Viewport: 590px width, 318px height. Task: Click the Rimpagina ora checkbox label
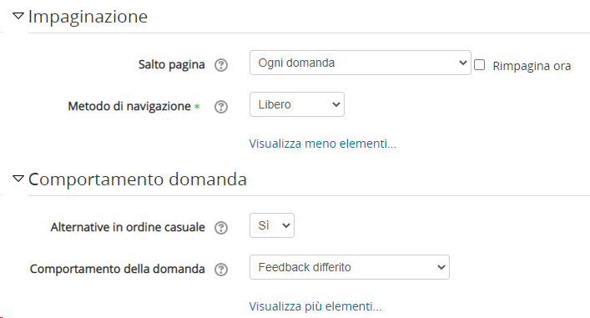[532, 66]
